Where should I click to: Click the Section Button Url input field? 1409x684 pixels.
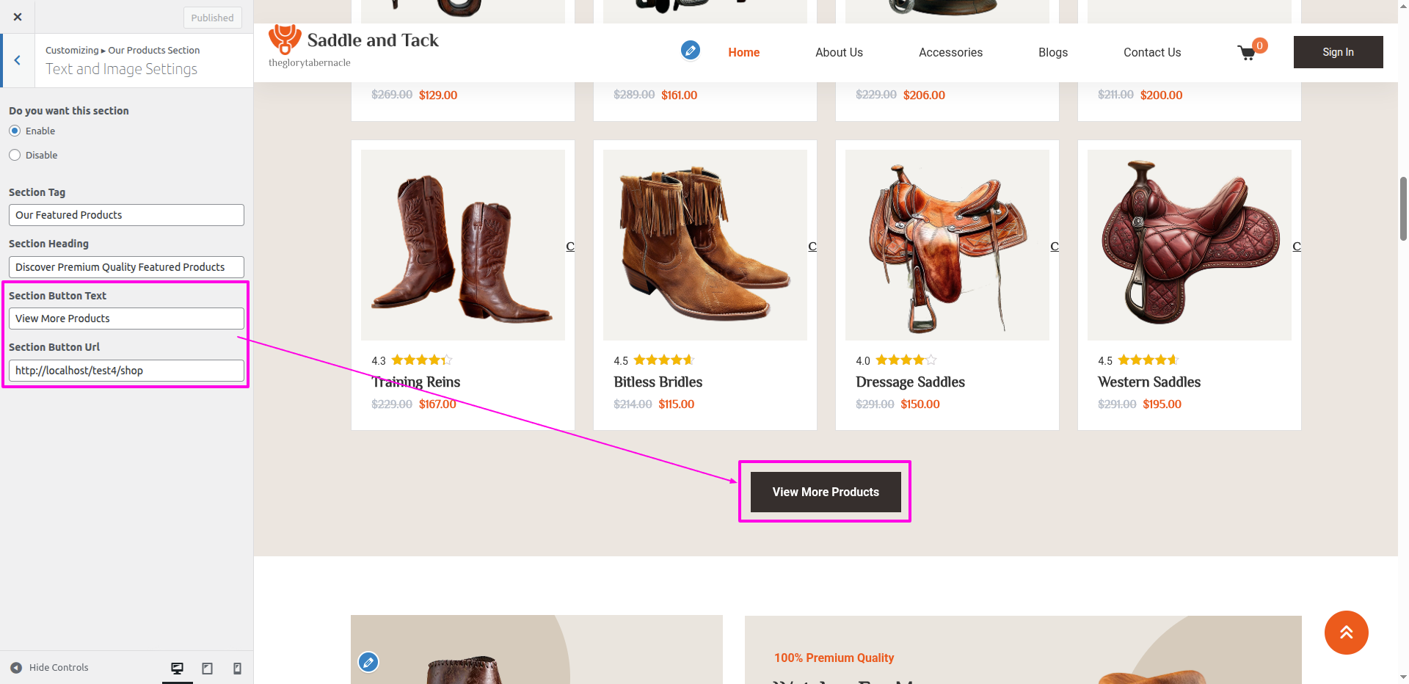(126, 371)
